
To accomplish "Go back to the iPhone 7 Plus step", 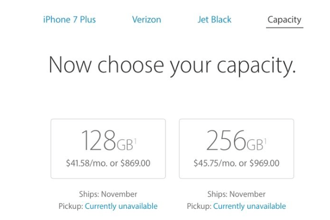I will click(69, 20).
